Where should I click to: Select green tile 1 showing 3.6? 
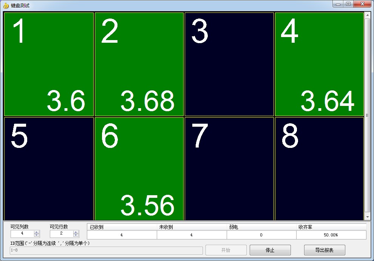coord(49,64)
